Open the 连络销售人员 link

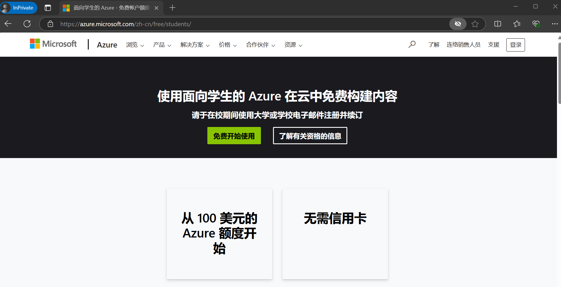tap(463, 45)
